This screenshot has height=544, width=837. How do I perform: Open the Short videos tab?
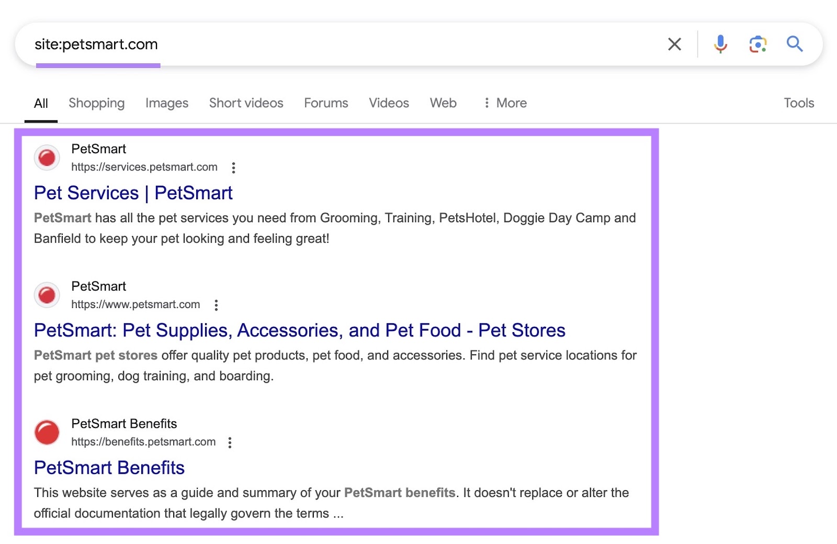[246, 103]
